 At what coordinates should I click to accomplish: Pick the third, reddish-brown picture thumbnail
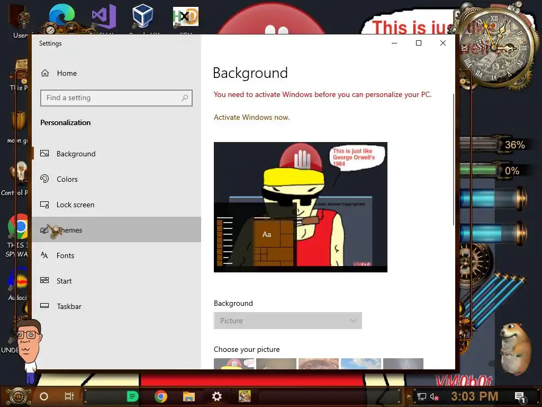[318, 364]
